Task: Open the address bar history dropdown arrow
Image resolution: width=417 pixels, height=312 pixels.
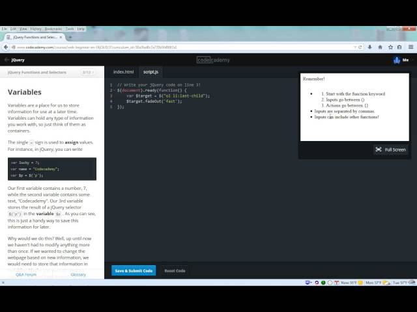Action: coord(354,47)
